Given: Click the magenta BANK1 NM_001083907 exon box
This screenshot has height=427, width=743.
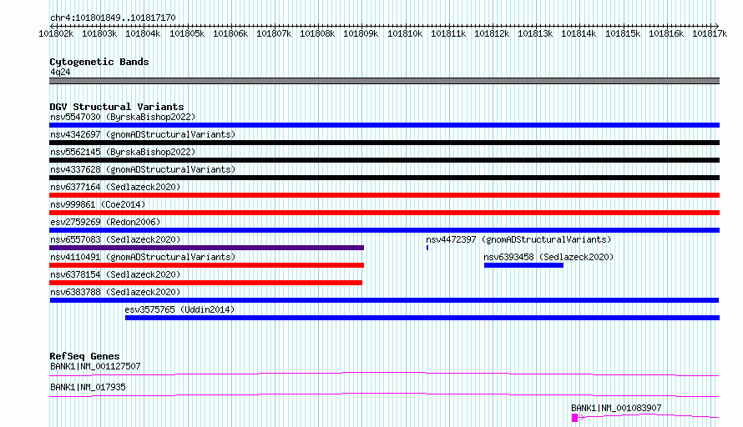Looking at the screenshot, I should pos(575,418).
